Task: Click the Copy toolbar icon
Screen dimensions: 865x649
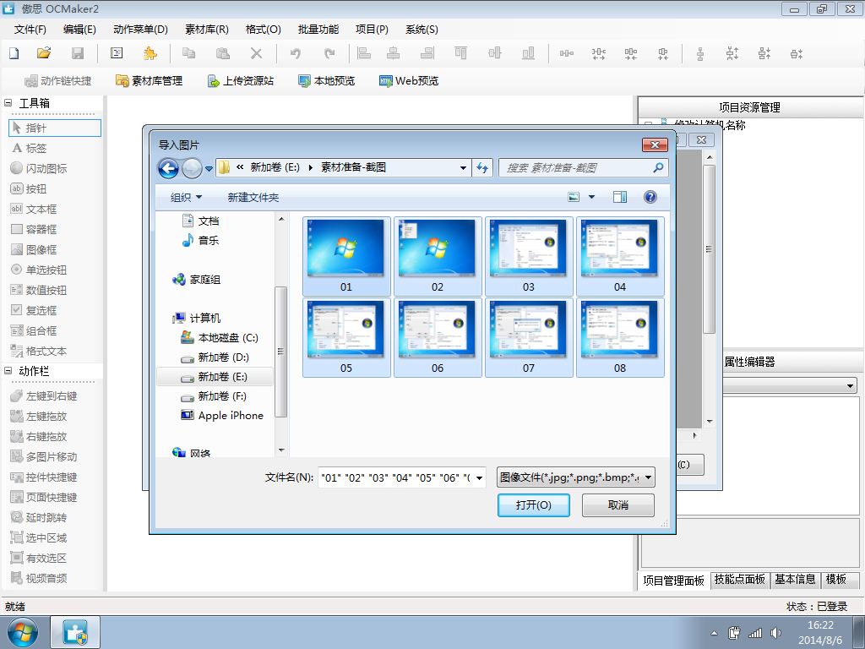Action: coord(188,53)
